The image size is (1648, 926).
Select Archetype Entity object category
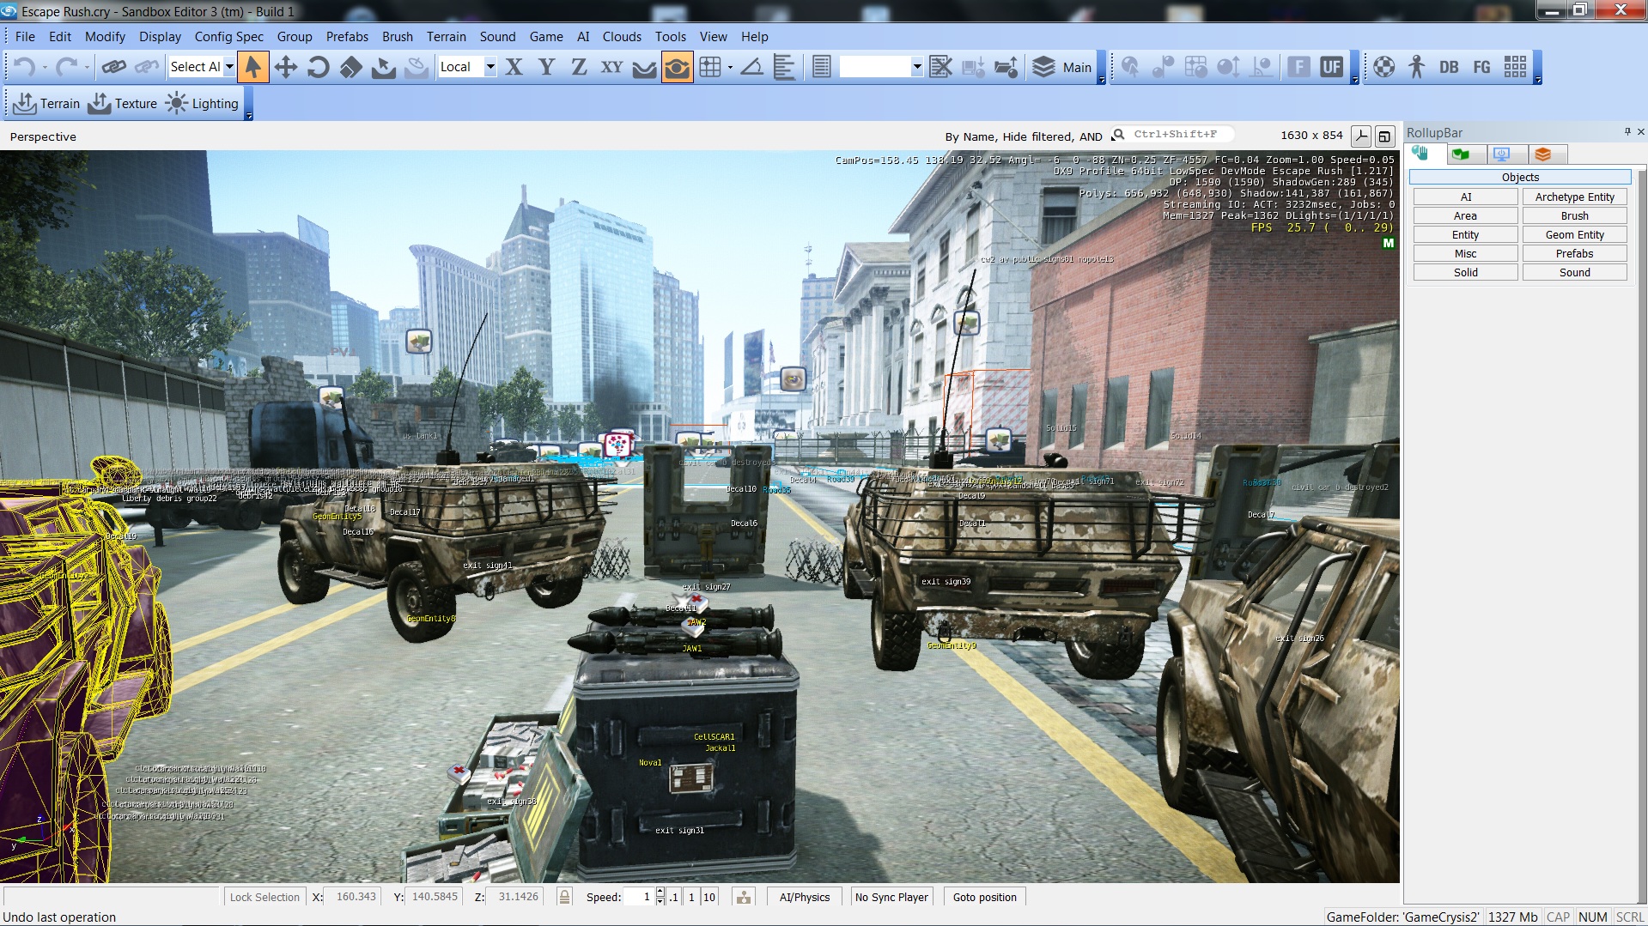tap(1575, 197)
